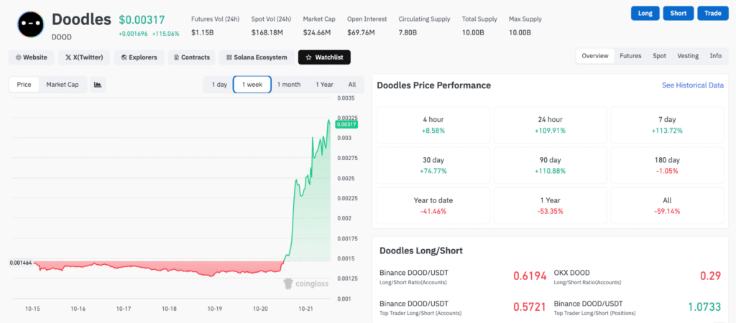Screen dimensions: 736x323
Task: Click the blue Trade button
Action: [x=712, y=13]
